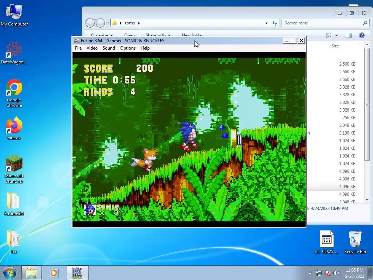Viewport: 373px width, 280px height.
Task: Open the taskbar clock and date
Action: click(354, 273)
